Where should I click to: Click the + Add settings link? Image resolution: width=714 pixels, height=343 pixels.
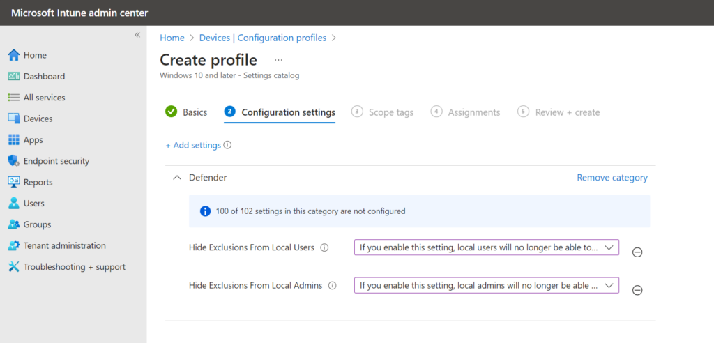(x=193, y=145)
